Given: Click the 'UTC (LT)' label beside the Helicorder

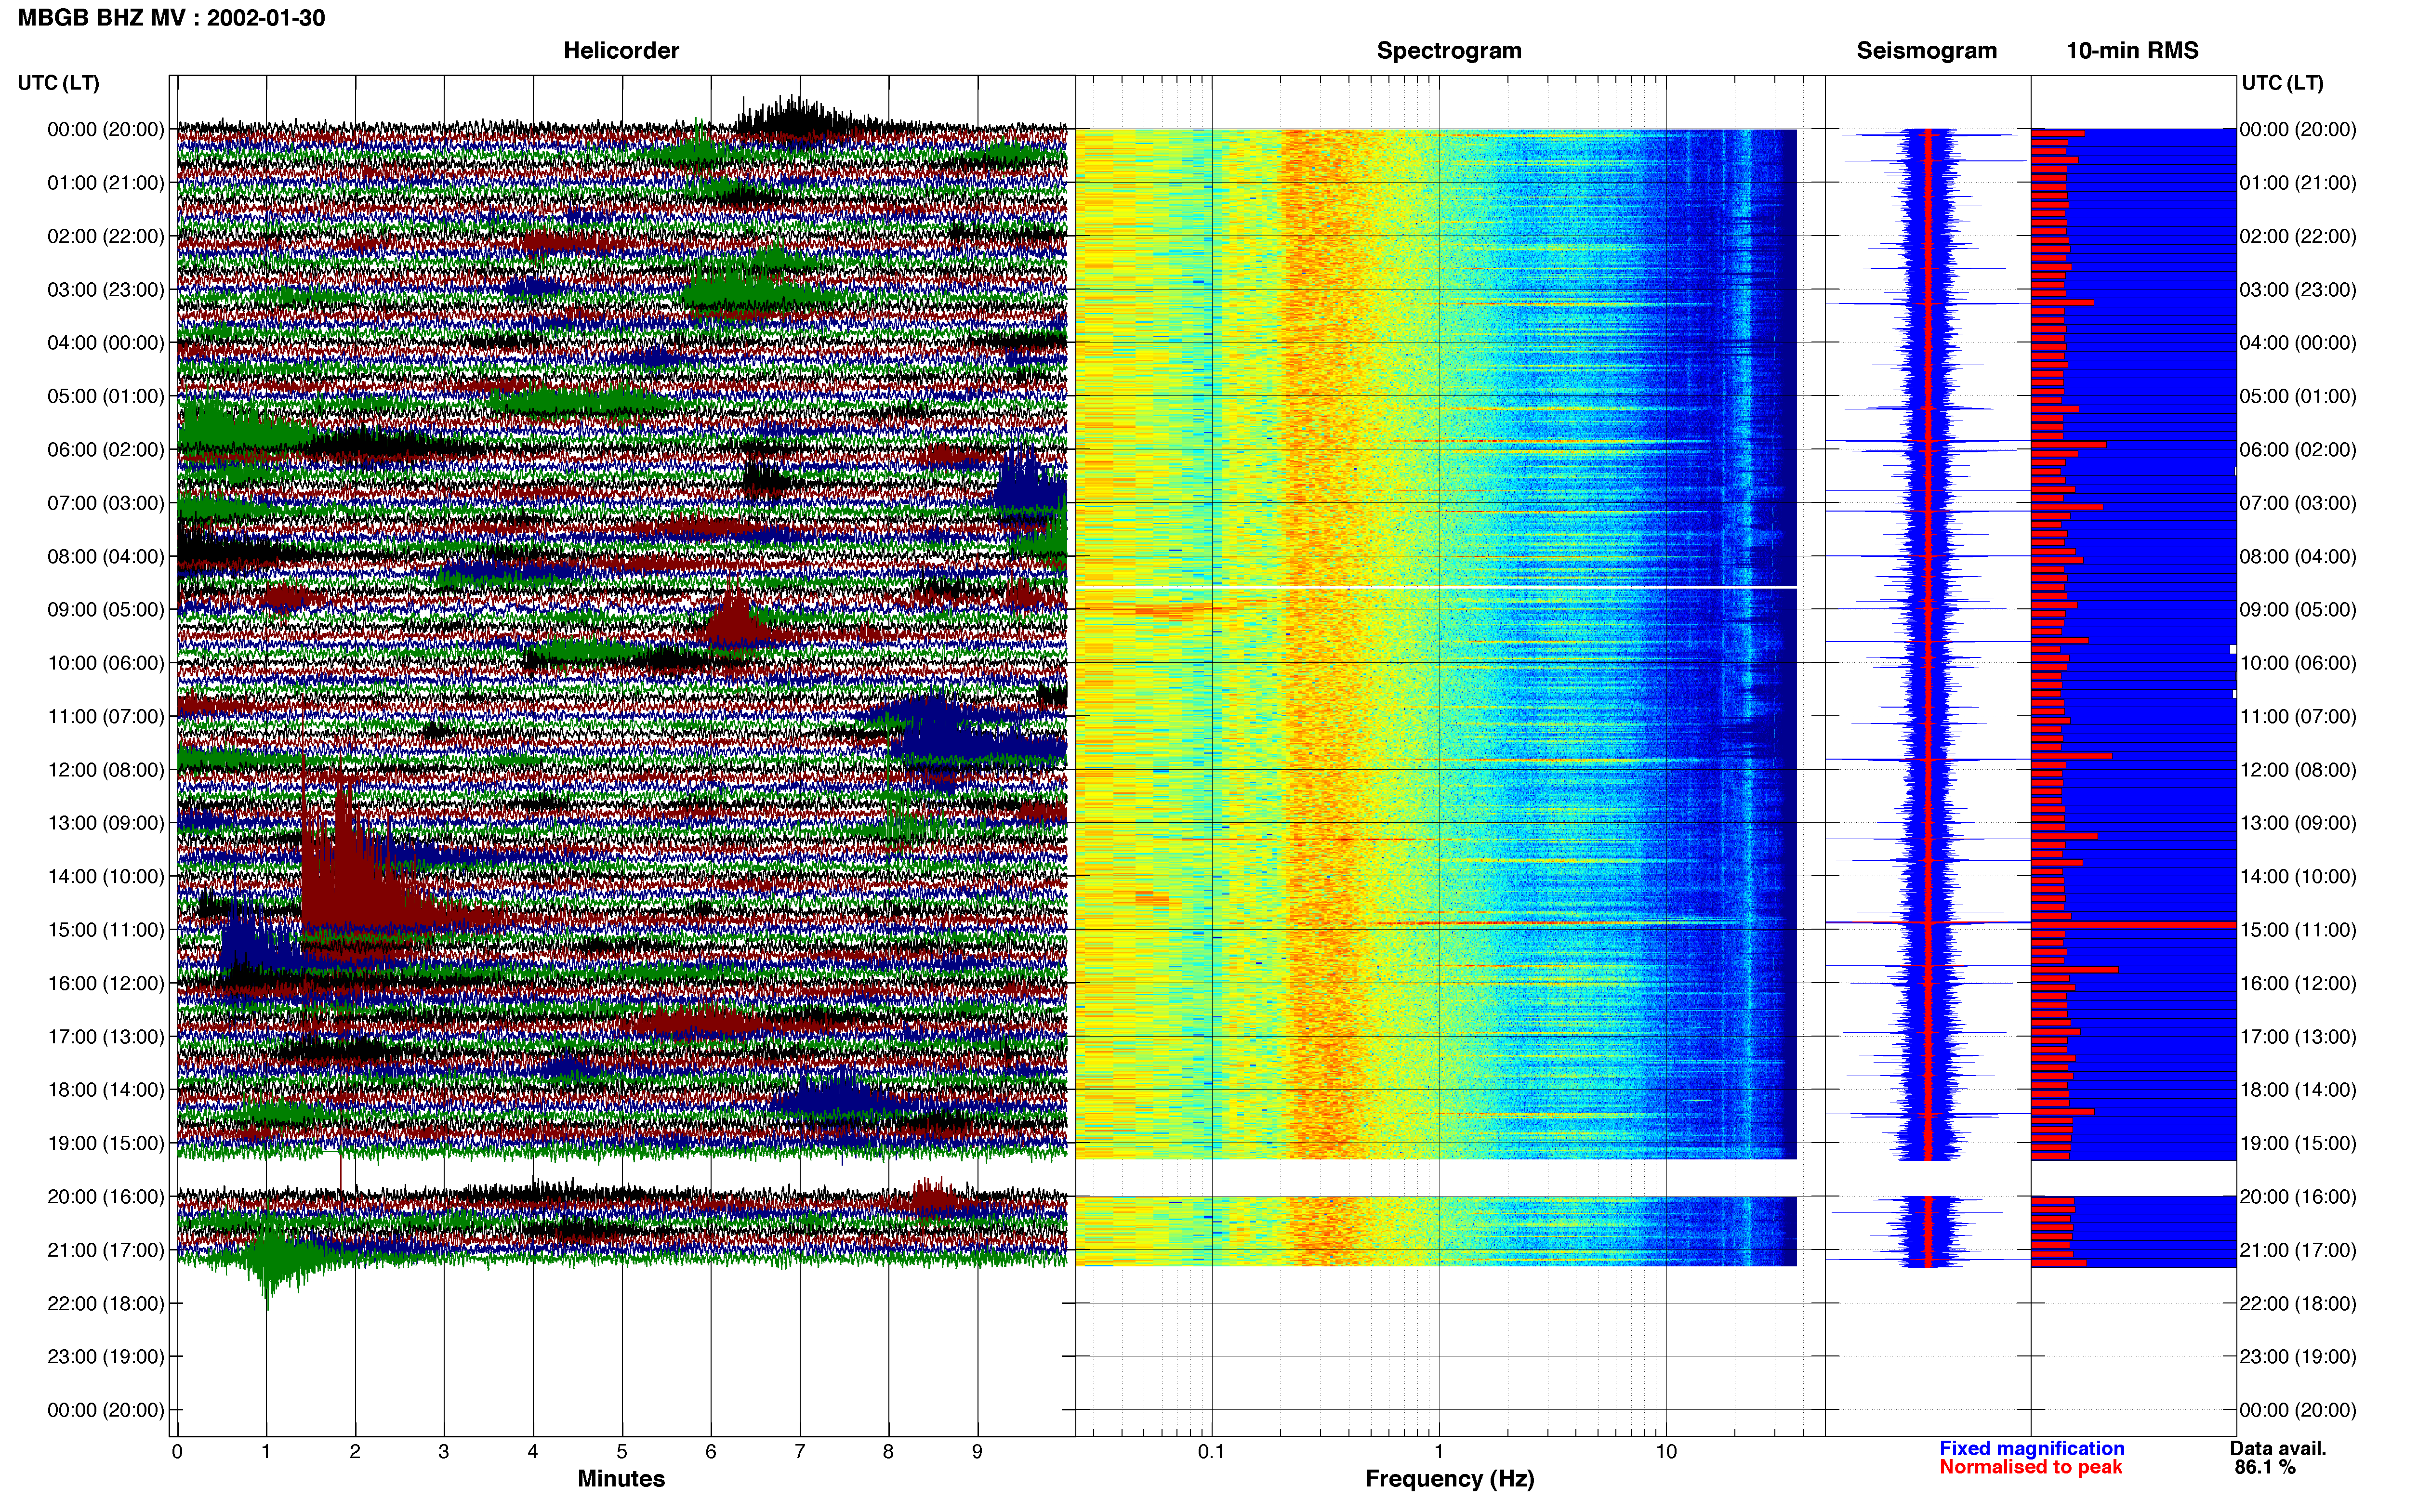Looking at the screenshot, I should click(x=59, y=83).
